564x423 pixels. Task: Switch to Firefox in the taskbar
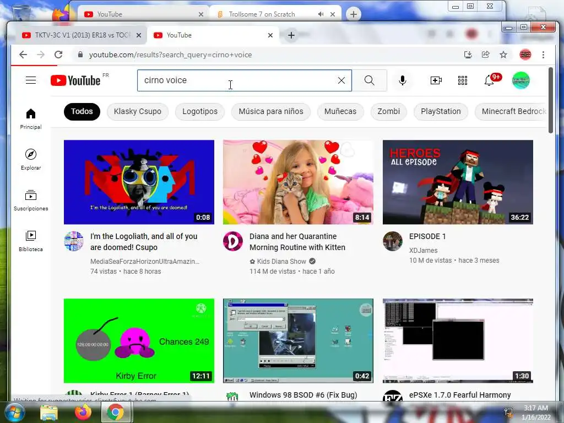point(83,412)
